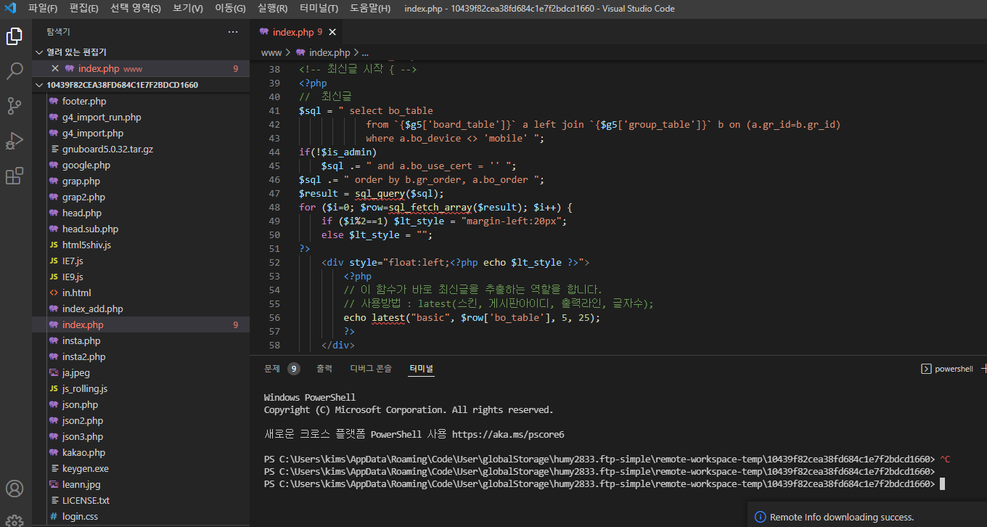Open the 파일(F) menu
Image resolution: width=987 pixels, height=527 pixels.
(x=43, y=9)
